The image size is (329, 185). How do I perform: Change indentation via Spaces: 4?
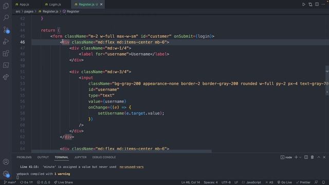tap(211, 182)
